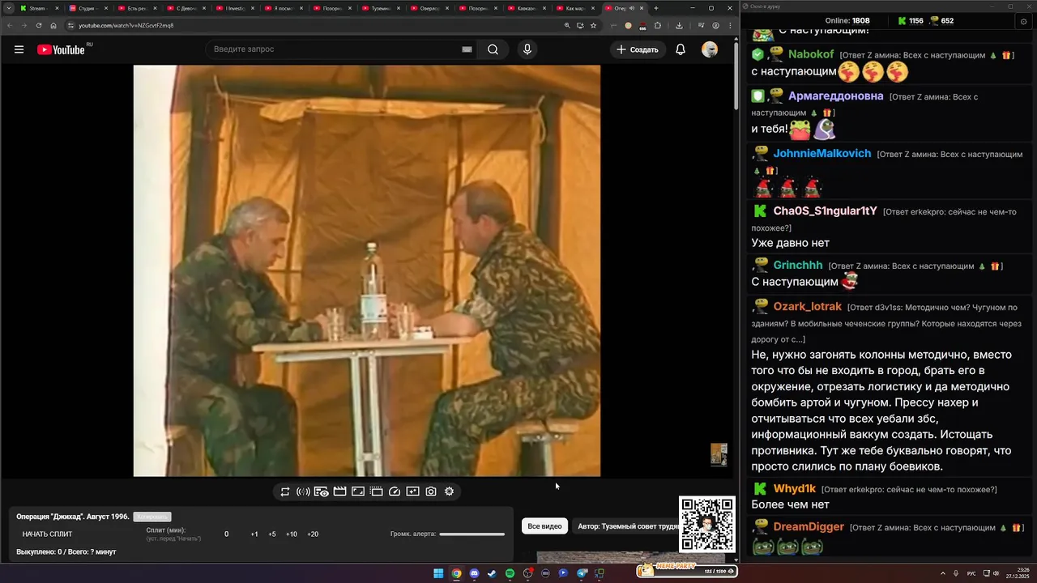Open a new browser tab
Image resolution: width=1037 pixels, height=583 pixels.
coord(656,8)
